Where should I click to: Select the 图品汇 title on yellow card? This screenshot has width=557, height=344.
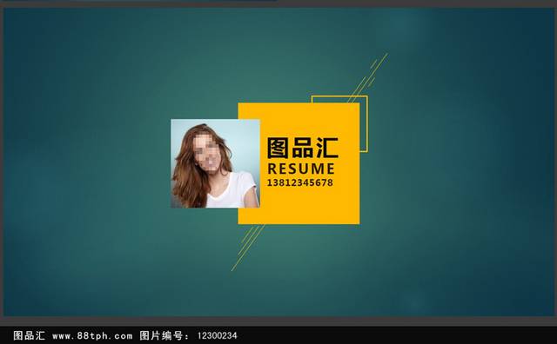tap(302, 148)
